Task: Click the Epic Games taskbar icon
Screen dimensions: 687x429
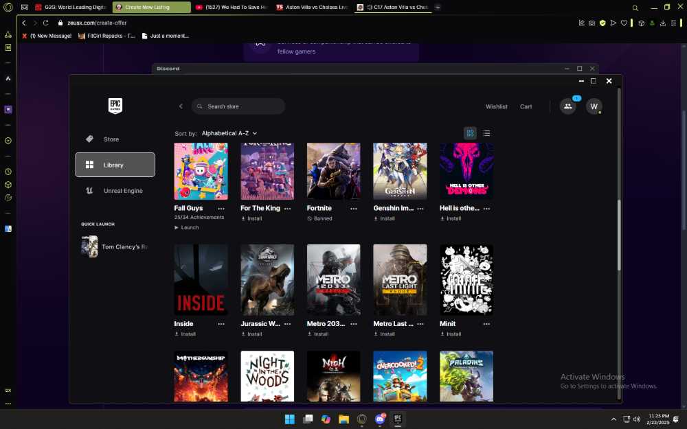Action: pos(398,419)
